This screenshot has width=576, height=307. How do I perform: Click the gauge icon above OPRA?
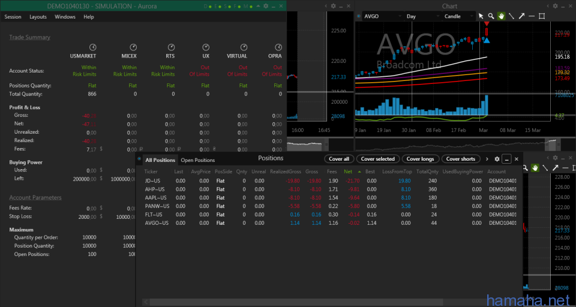point(279,47)
